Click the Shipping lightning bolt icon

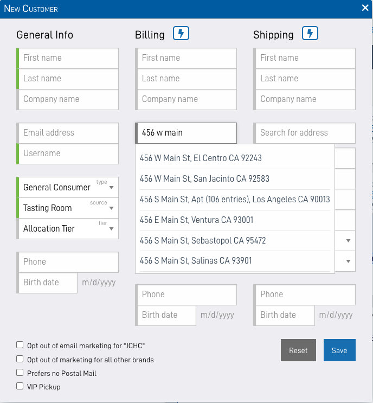tap(310, 34)
